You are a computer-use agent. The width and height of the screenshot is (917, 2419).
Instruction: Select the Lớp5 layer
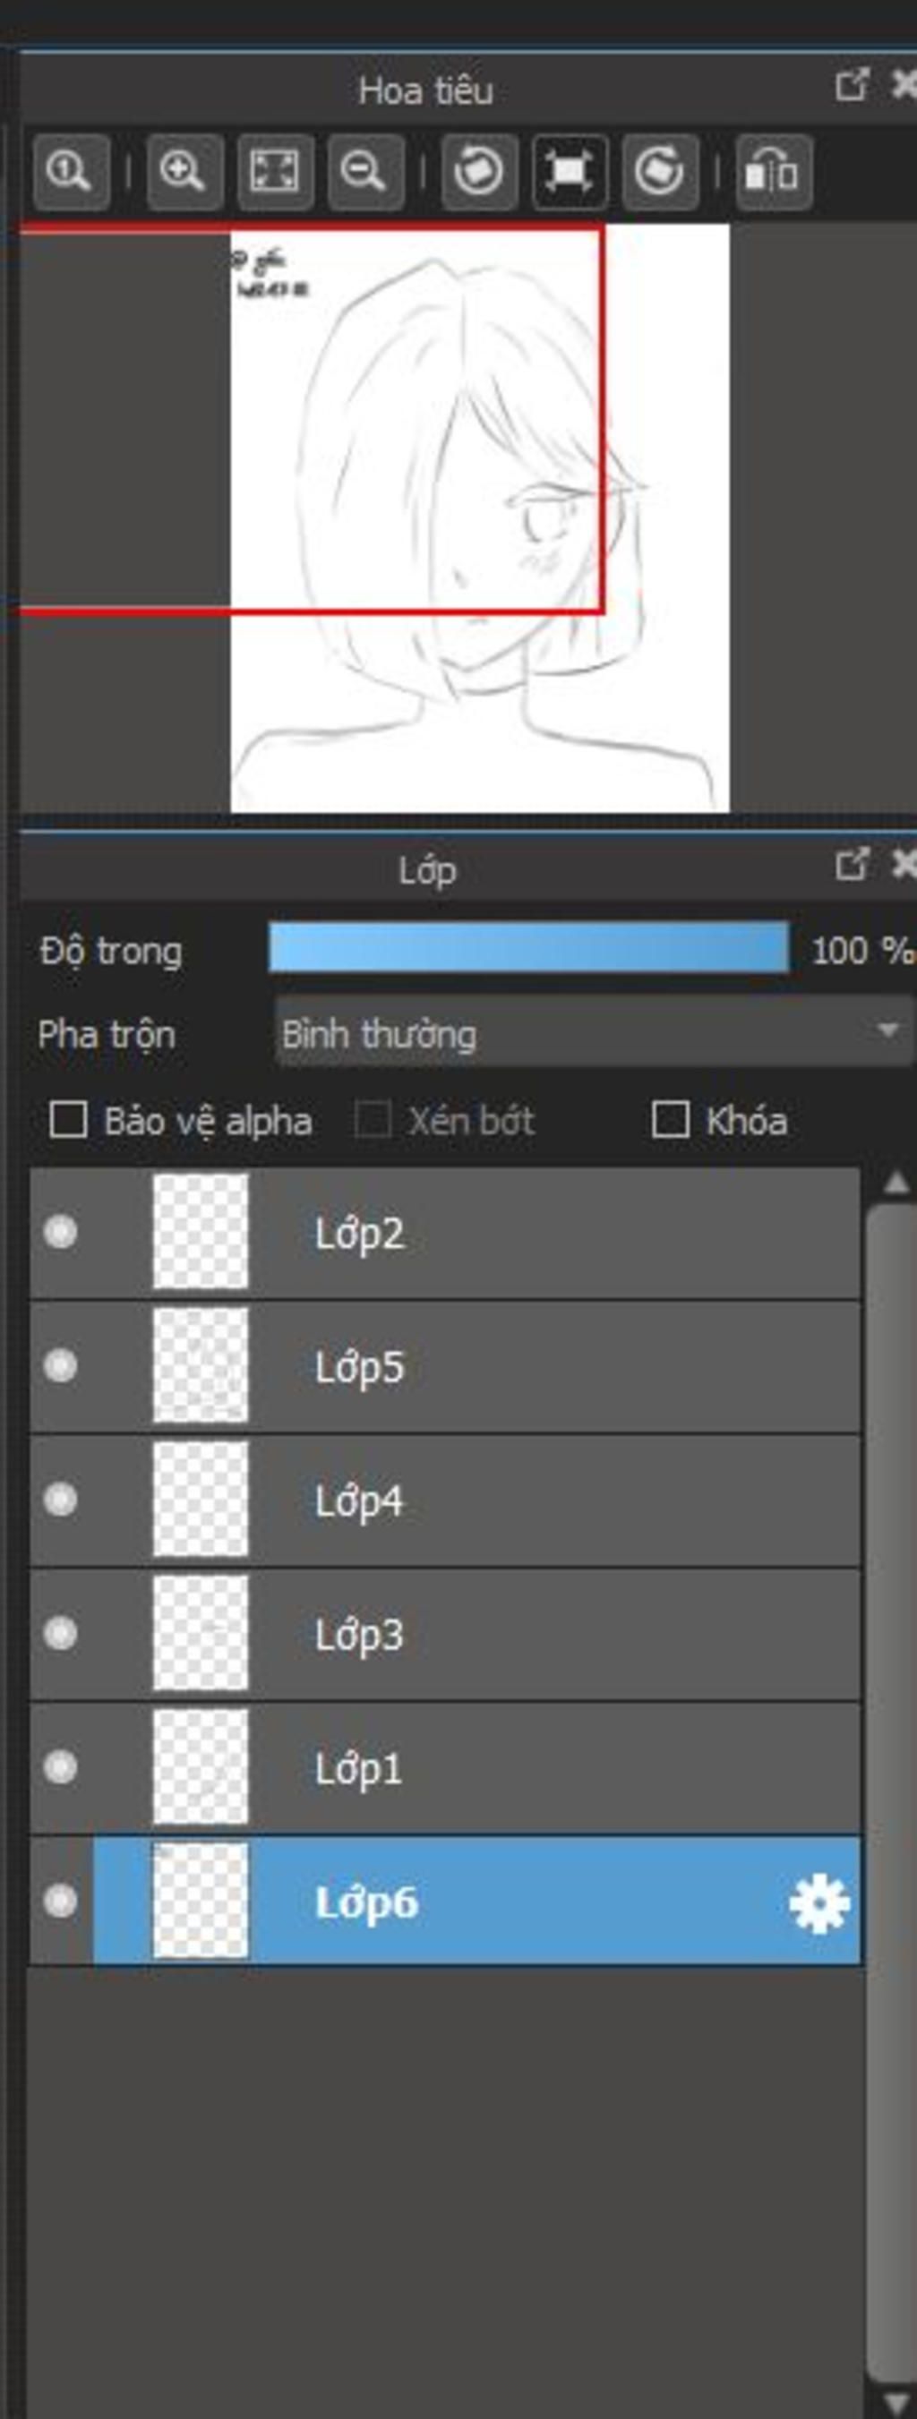point(445,1366)
